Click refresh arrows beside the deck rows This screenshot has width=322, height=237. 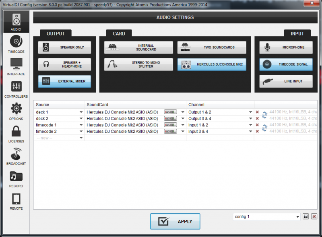(264, 115)
